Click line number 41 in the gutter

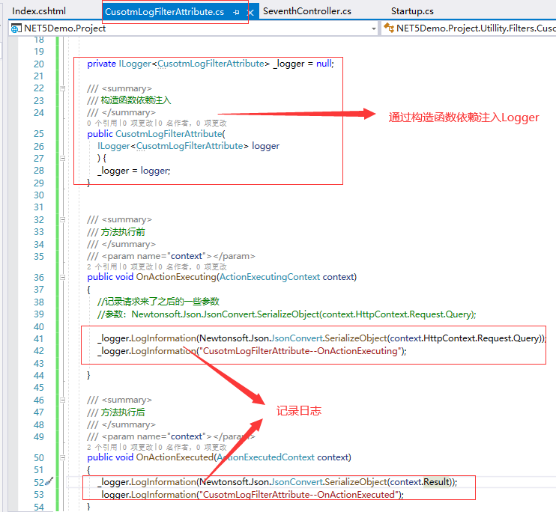[39, 339]
